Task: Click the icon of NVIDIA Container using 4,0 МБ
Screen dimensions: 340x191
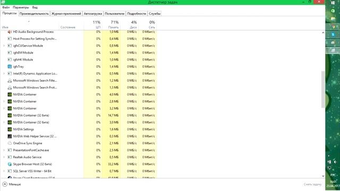Action: (10, 94)
